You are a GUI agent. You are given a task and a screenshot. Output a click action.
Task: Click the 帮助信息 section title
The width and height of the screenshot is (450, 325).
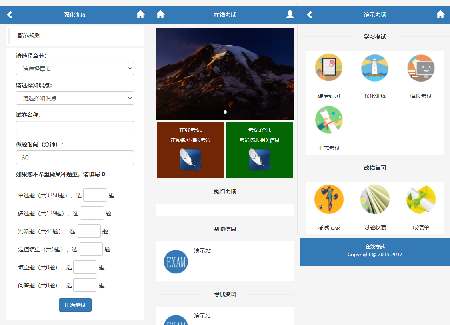tap(225, 229)
